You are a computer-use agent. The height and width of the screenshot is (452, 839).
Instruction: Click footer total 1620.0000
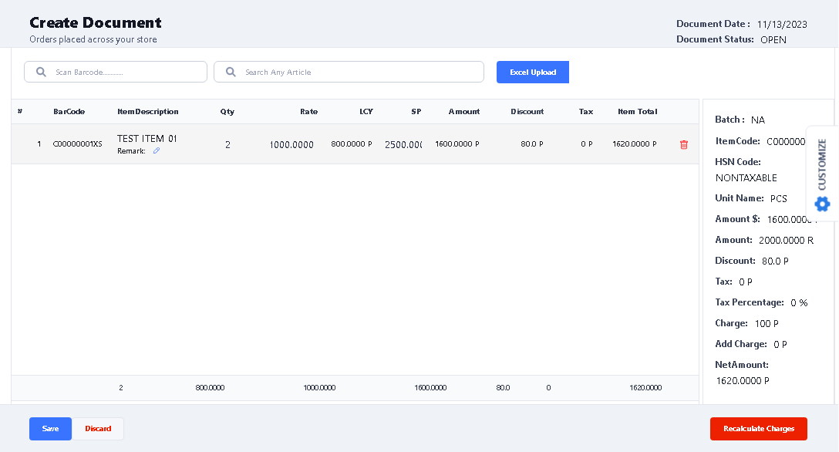645,388
